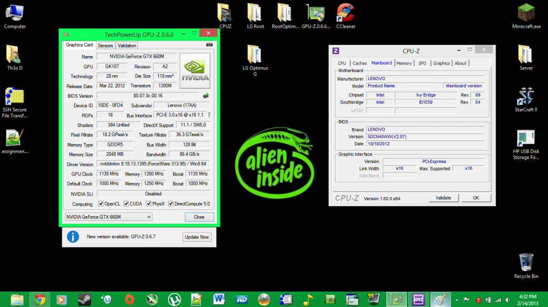Click the GPU Name field GeForce GTX 660M
The image size is (548, 307).
[137, 57]
